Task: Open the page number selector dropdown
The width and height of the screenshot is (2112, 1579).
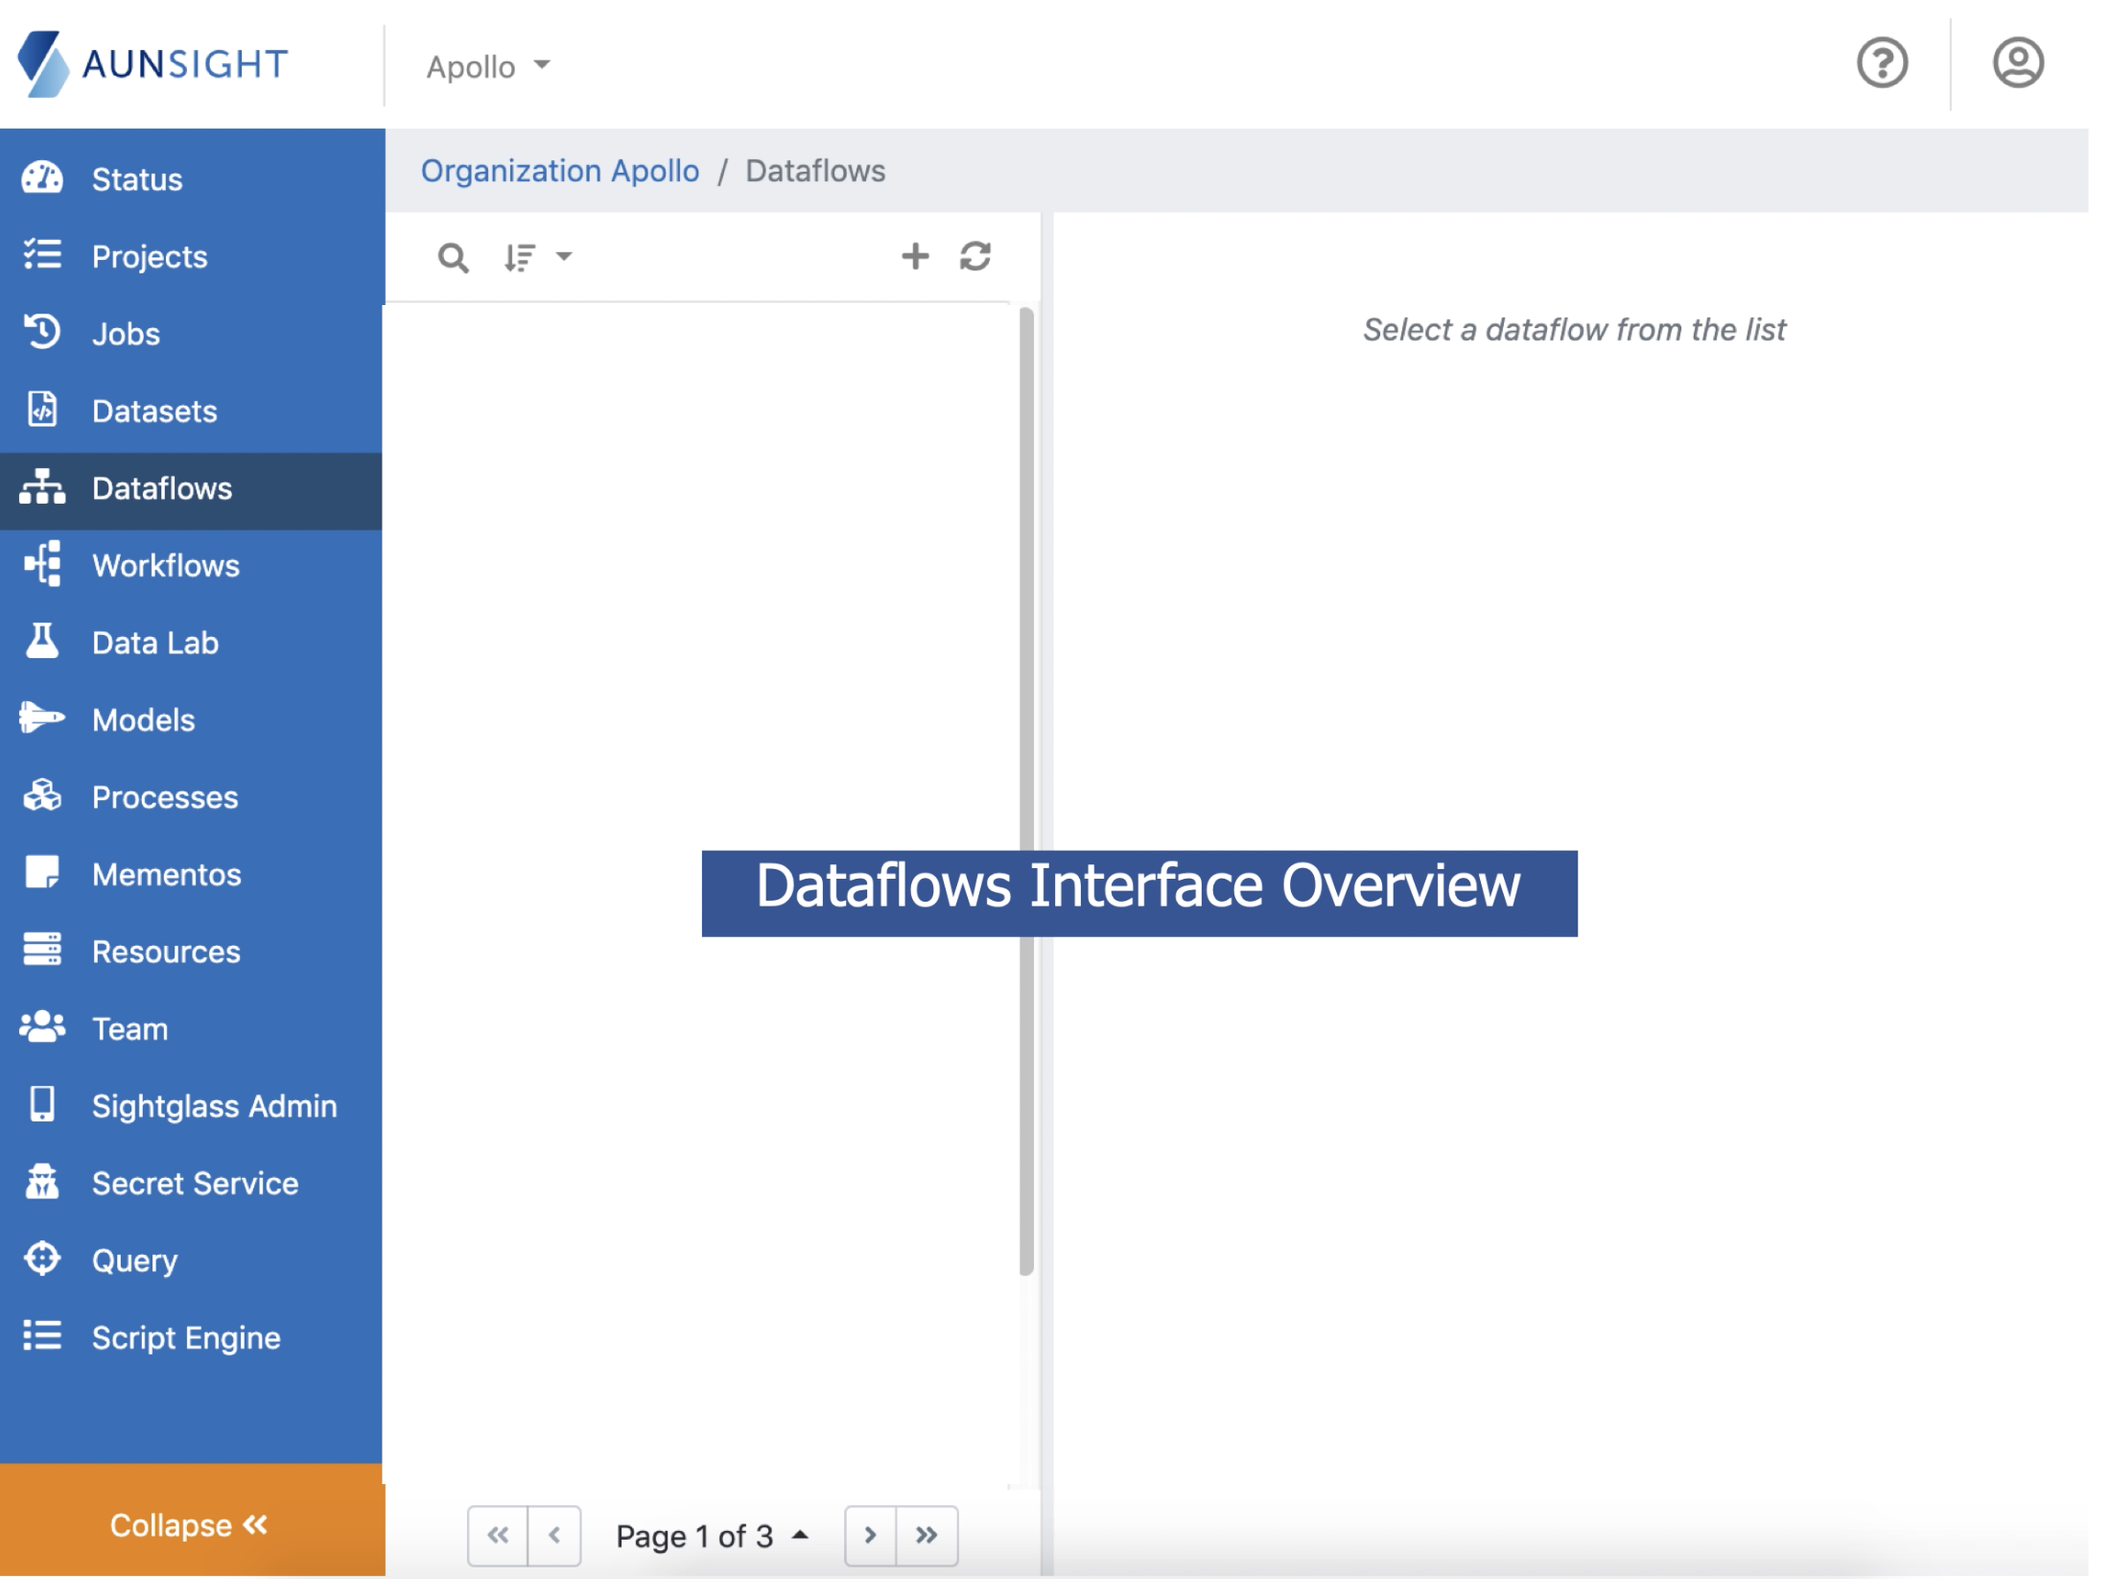Action: pyautogui.click(x=711, y=1536)
